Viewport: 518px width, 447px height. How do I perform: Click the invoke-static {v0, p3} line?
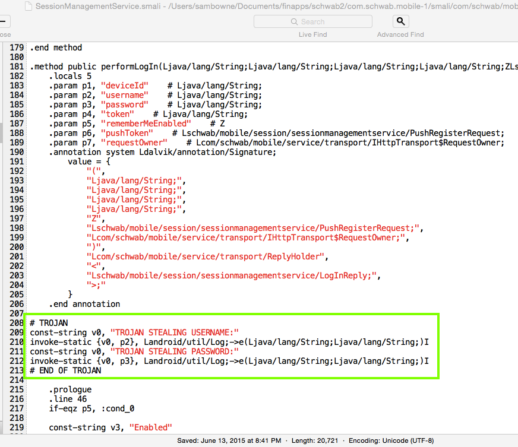pyautogui.click(x=229, y=361)
